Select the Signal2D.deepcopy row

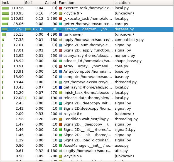point(87,109)
